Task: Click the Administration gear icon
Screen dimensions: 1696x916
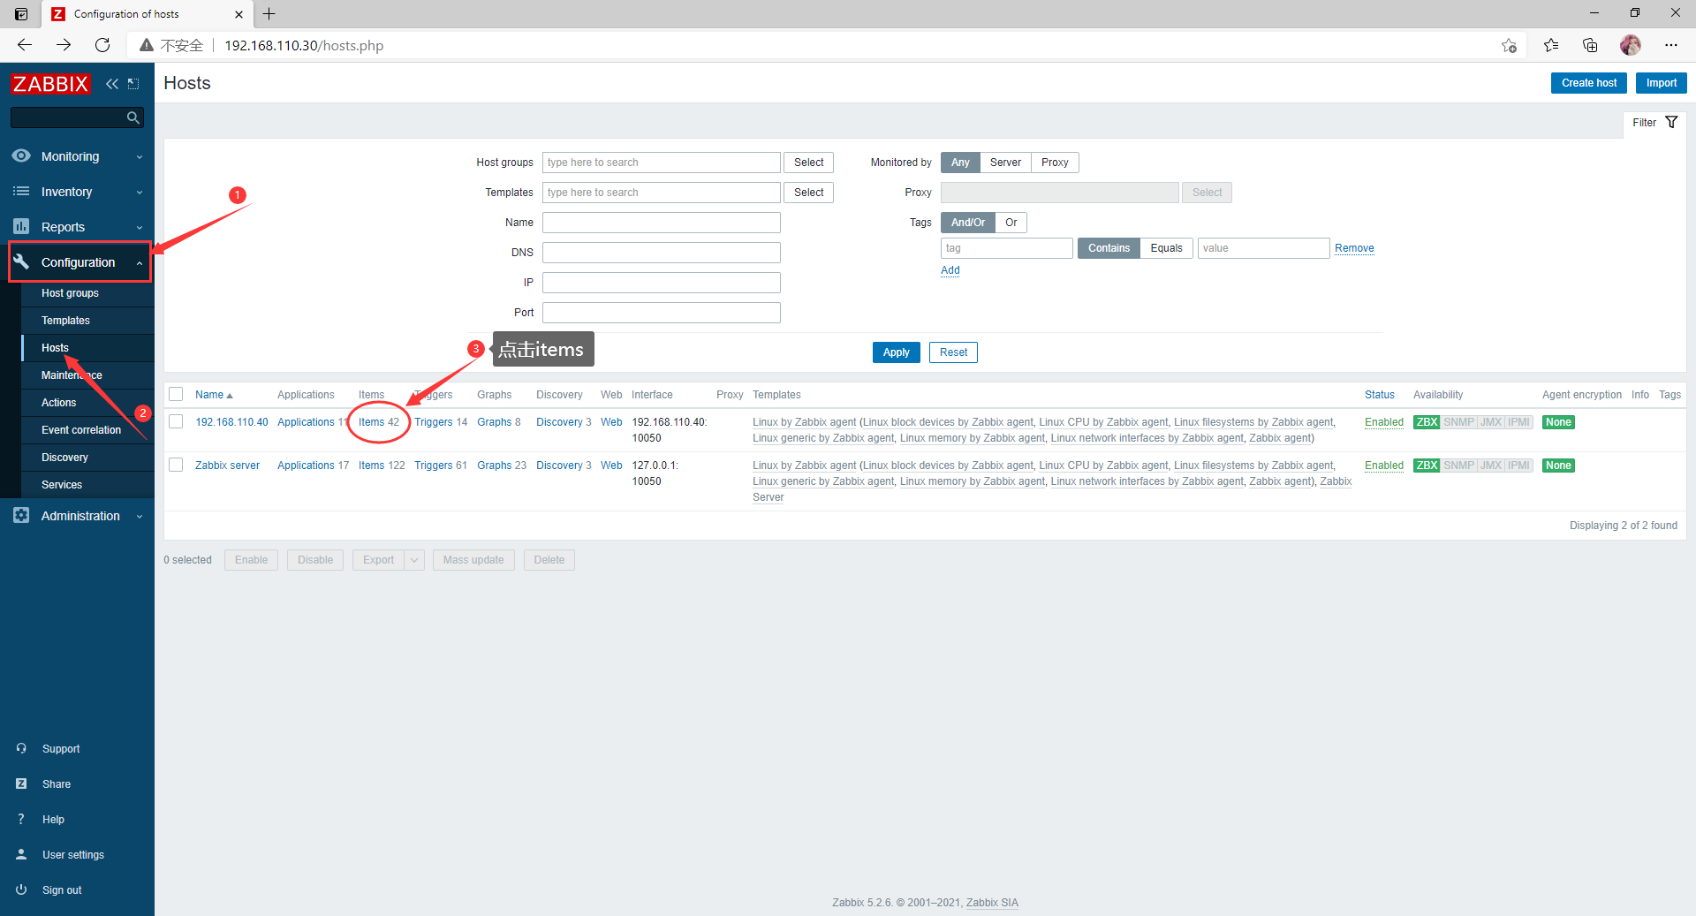Action: pos(21,515)
